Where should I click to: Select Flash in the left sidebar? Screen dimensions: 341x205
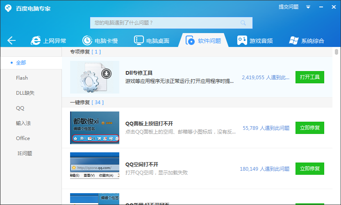point(22,78)
